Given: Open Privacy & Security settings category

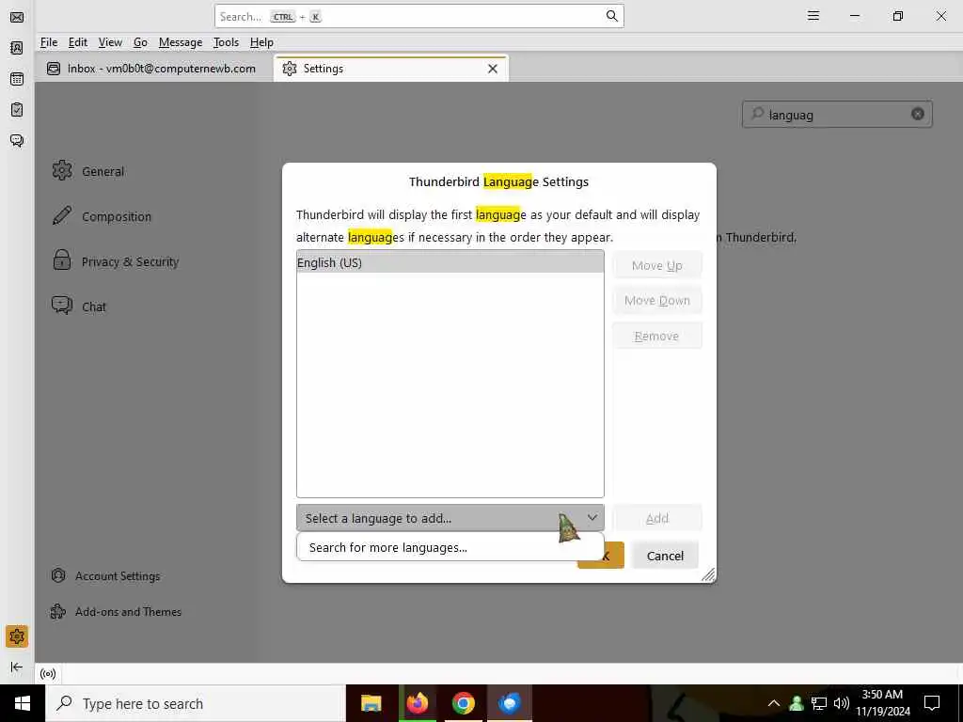Looking at the screenshot, I should coord(116,261).
